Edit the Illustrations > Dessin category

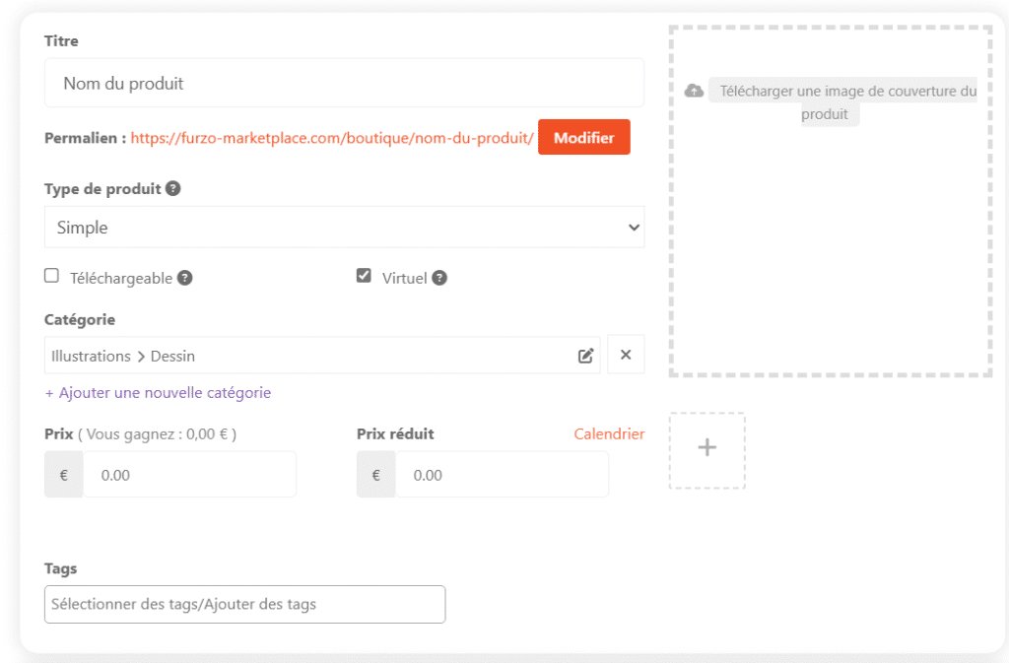[585, 356]
